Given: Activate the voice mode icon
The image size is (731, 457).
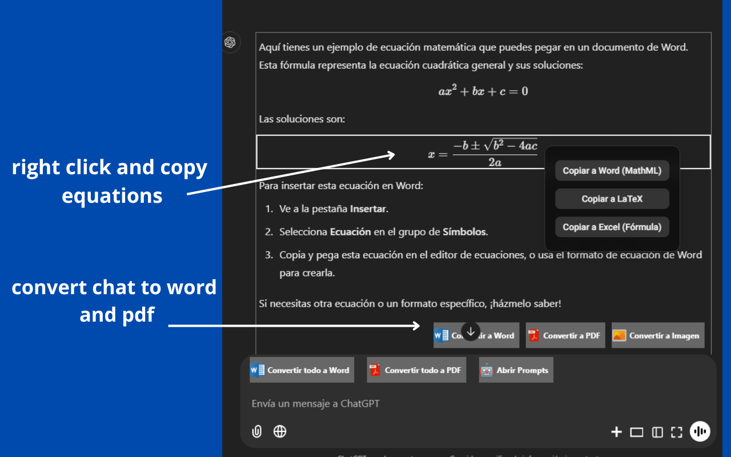Looking at the screenshot, I should coord(700,431).
